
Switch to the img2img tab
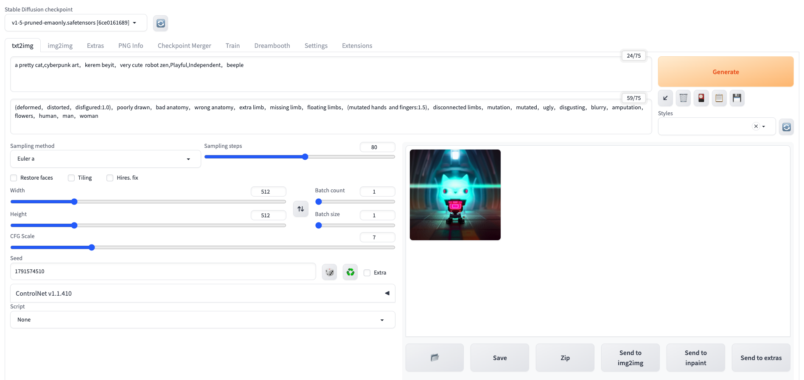(x=60, y=46)
